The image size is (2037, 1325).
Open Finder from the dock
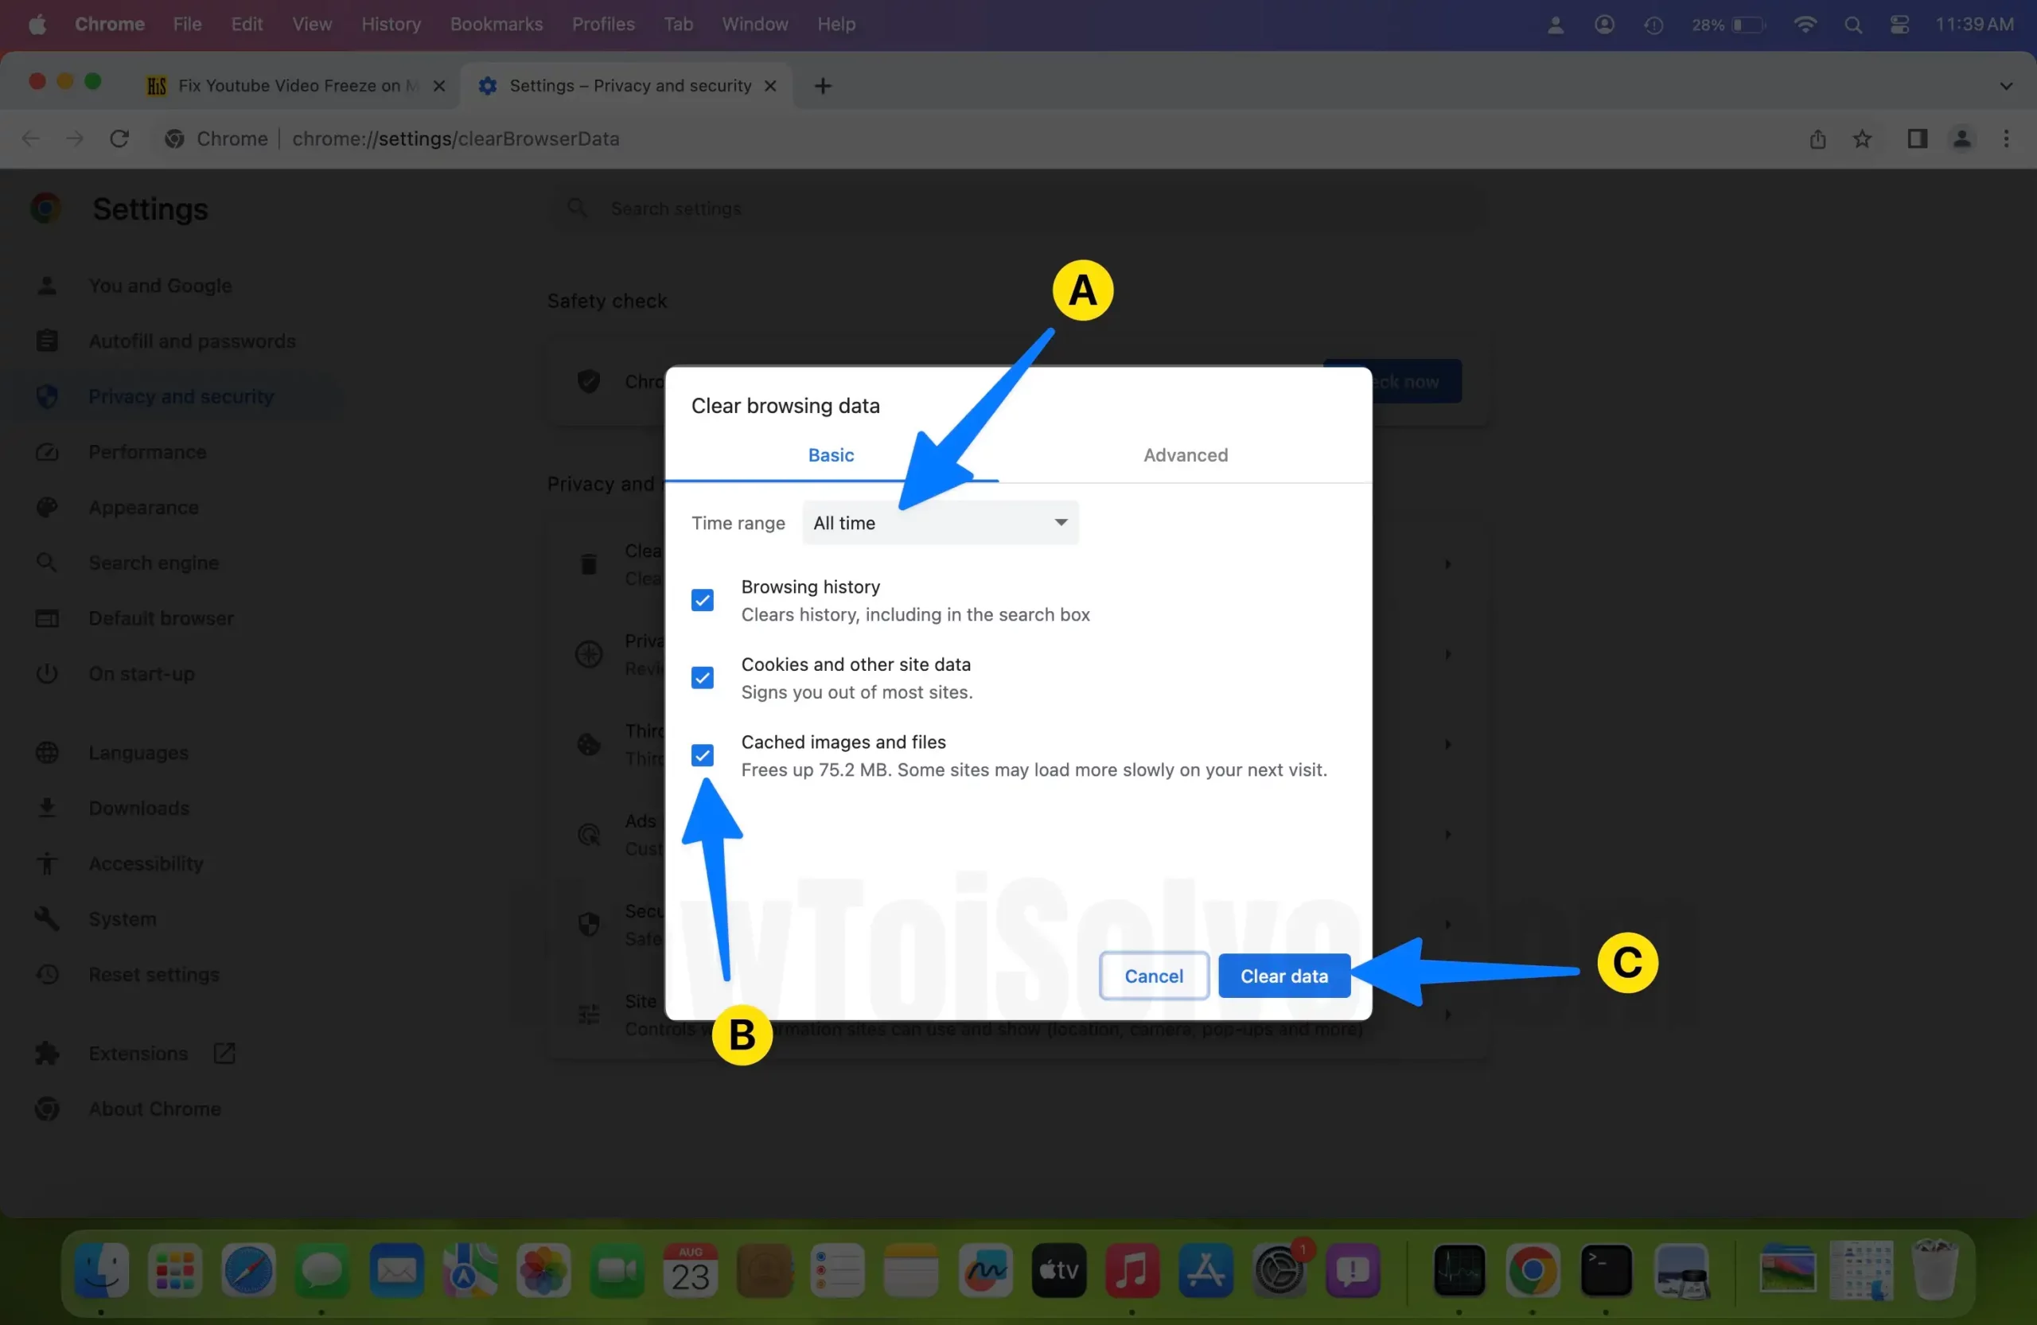click(101, 1269)
